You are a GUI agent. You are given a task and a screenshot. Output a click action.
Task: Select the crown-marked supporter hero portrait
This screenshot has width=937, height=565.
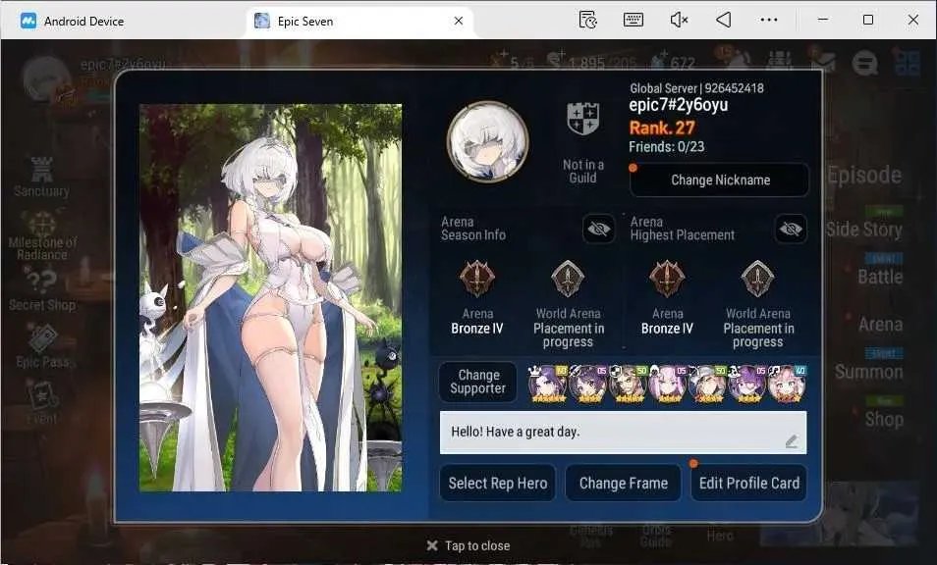pos(548,384)
